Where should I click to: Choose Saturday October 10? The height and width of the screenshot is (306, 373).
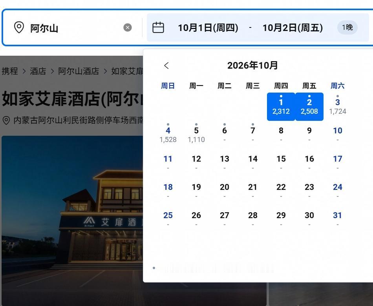point(338,135)
